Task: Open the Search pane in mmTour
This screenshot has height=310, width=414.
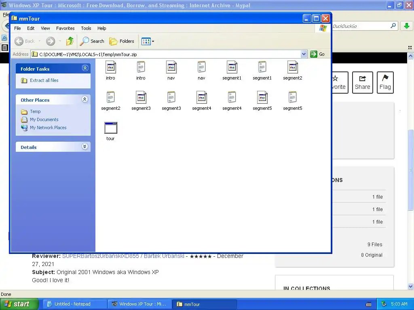Action: coord(92,41)
